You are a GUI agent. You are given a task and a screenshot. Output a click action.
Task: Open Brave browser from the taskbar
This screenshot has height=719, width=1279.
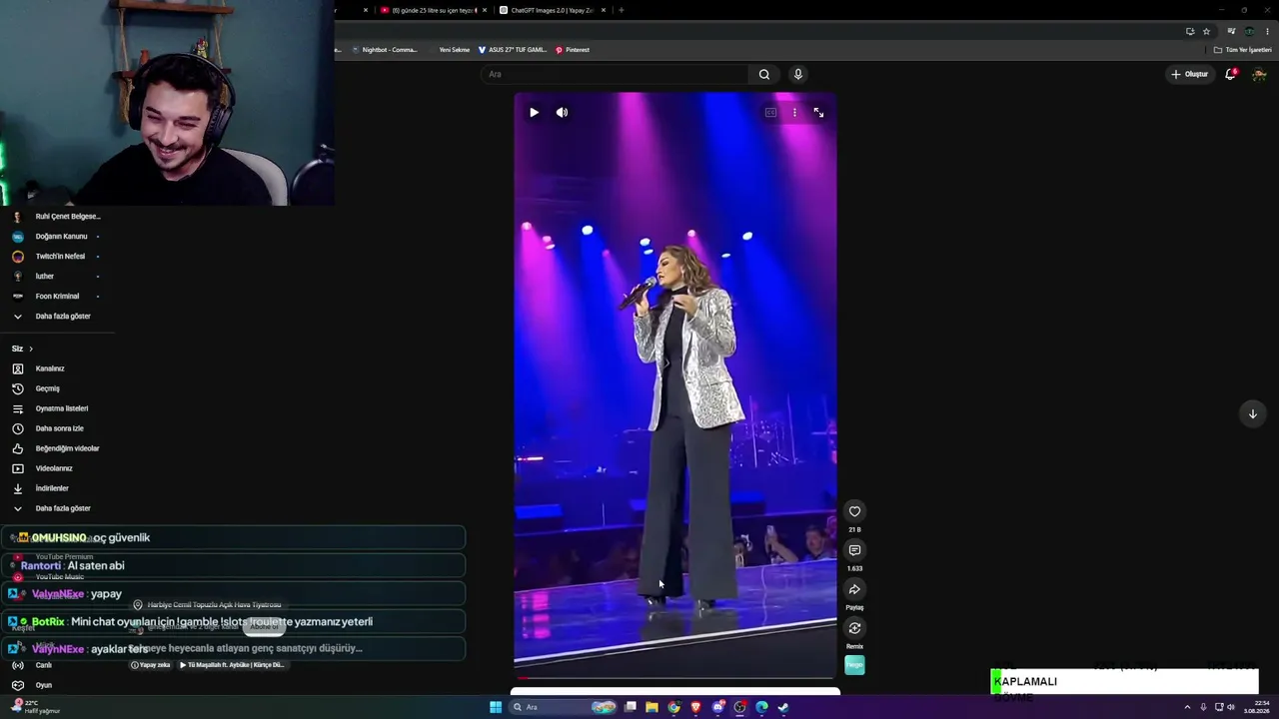(695, 707)
